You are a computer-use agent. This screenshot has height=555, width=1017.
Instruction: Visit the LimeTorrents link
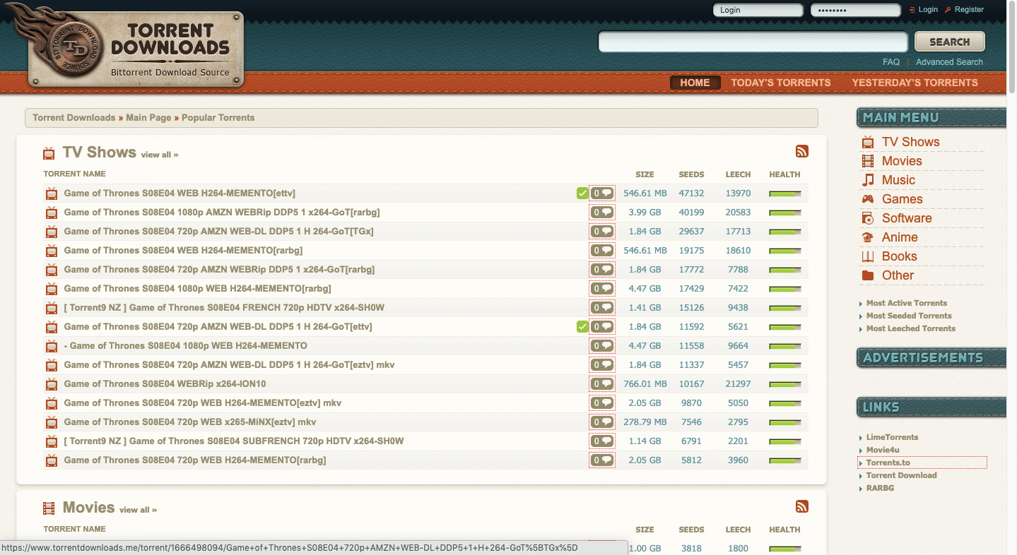(x=892, y=437)
